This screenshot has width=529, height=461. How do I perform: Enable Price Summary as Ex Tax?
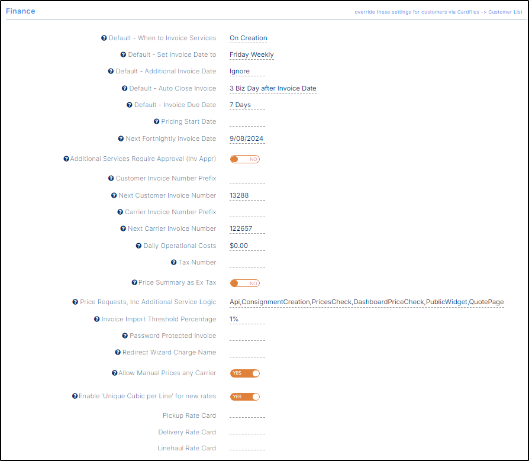[244, 283]
